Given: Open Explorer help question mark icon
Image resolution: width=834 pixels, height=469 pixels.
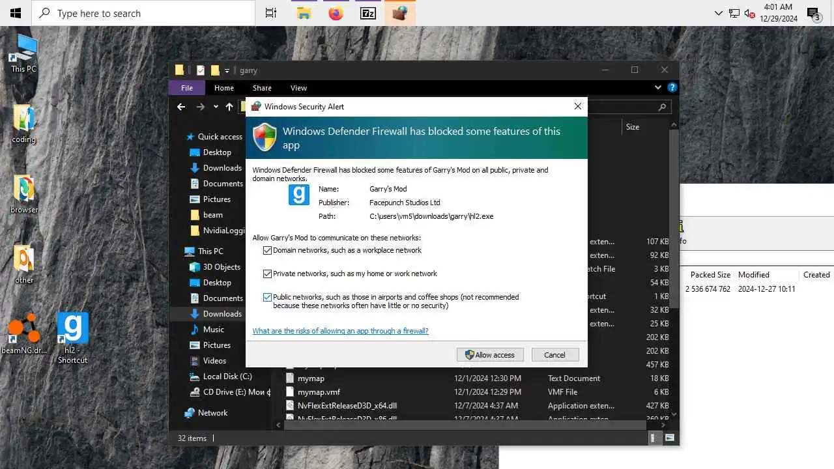Looking at the screenshot, I should (x=672, y=87).
